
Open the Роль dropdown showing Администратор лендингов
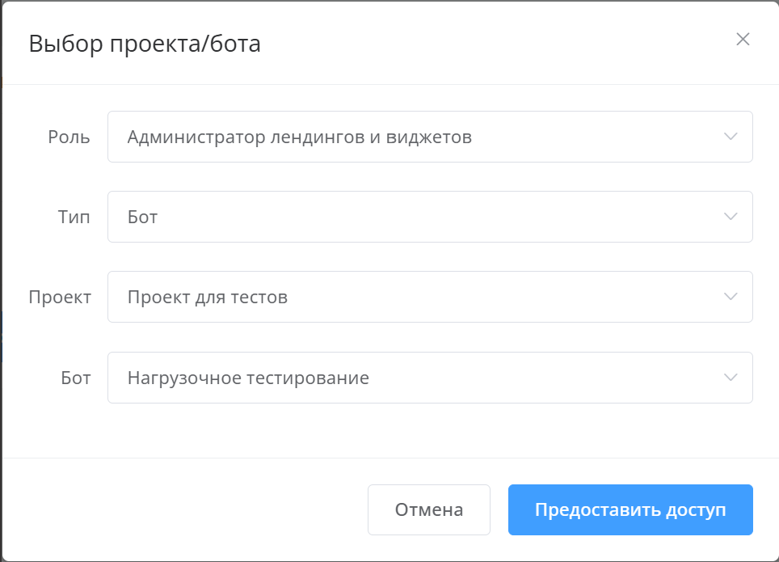tap(429, 137)
